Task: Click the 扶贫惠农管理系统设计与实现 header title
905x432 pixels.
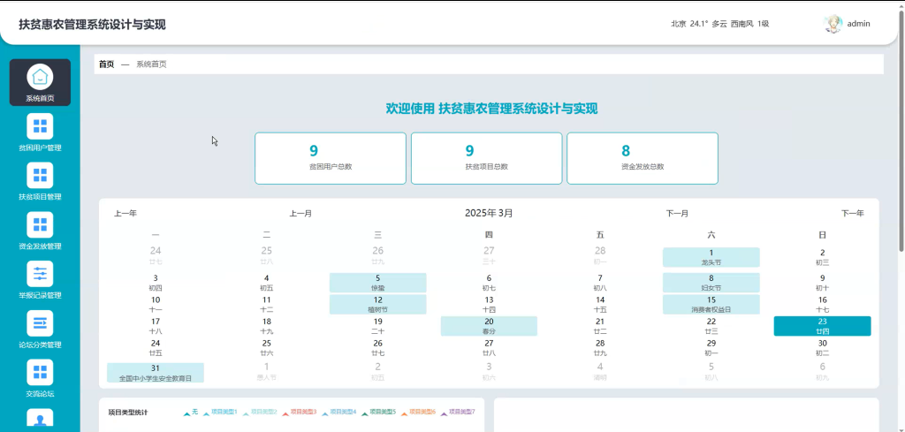Action: (x=92, y=25)
